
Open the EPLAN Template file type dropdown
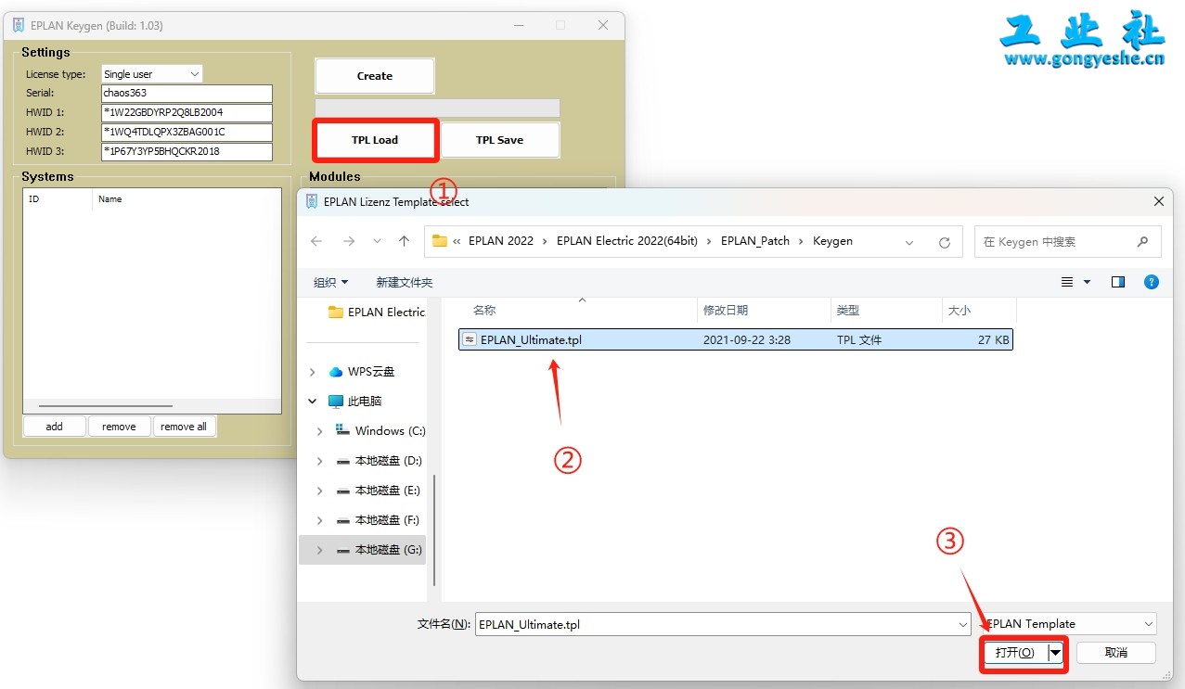pyautogui.click(x=1070, y=624)
